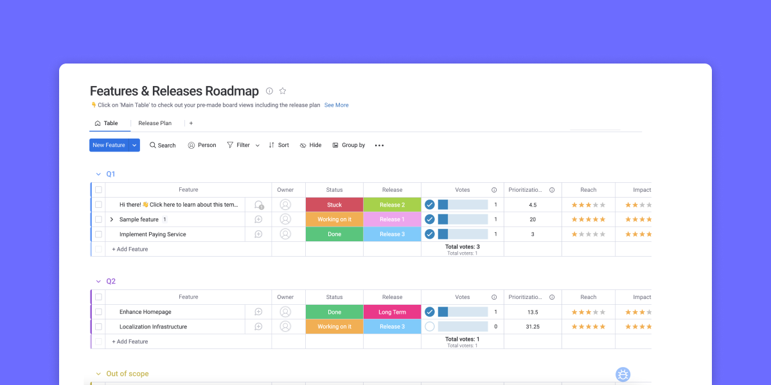Image resolution: width=771 pixels, height=385 pixels.
Task: Click owner avatar for Sample feature row
Action: pyautogui.click(x=285, y=219)
